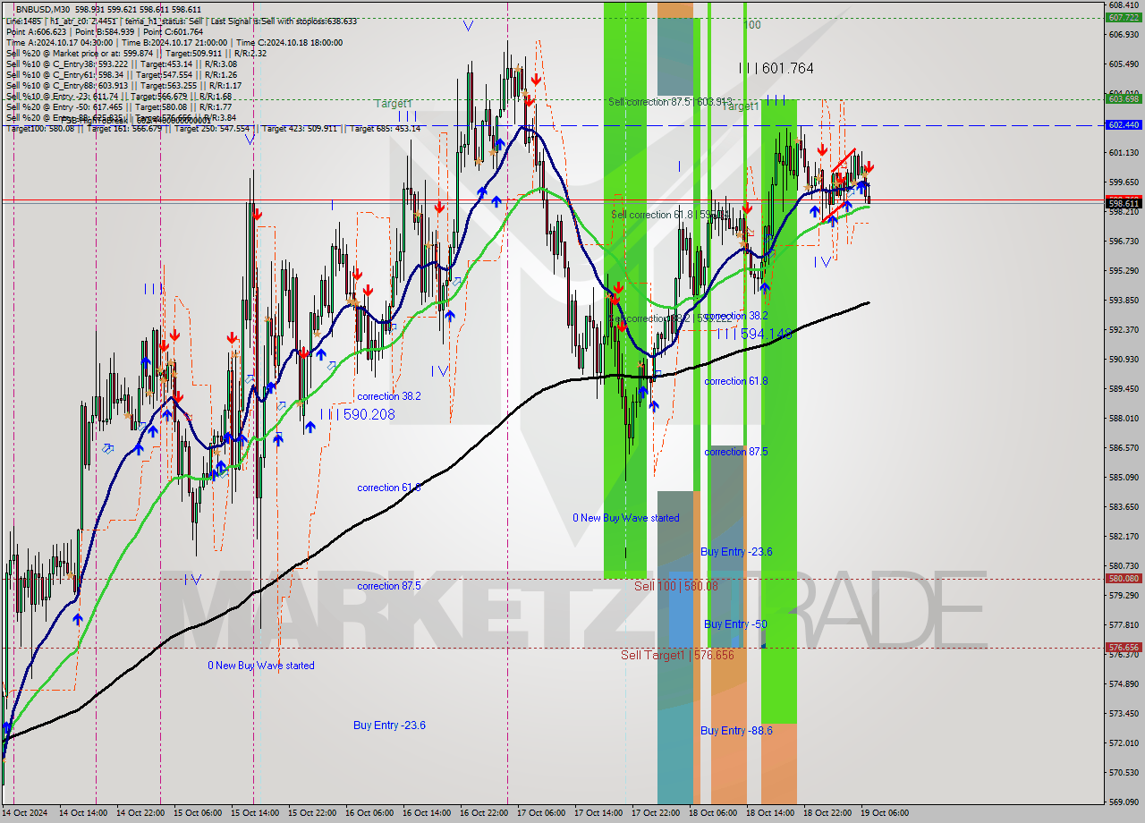Click the 'Buy Entry -50' label
This screenshot has width=1145, height=823.
point(735,624)
